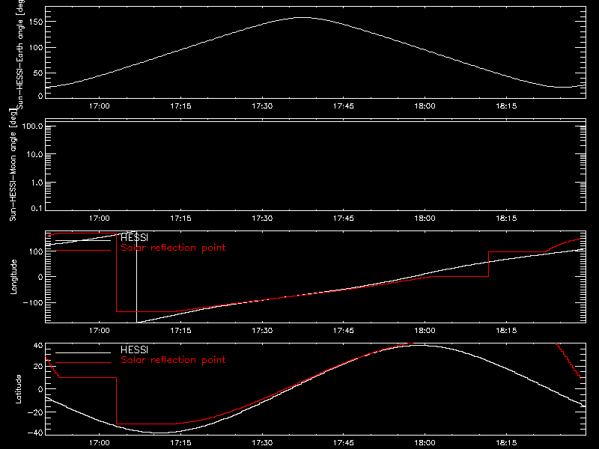Click red legend line sample in Latitude plot

pos(83,362)
